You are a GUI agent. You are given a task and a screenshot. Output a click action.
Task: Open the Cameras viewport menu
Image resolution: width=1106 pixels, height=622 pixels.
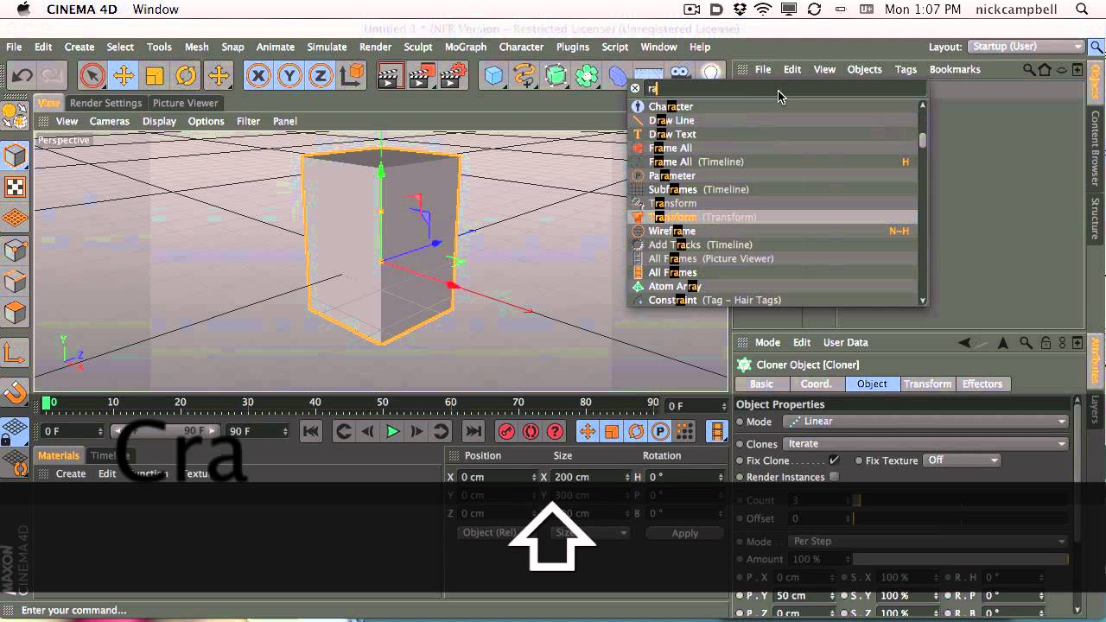point(110,121)
